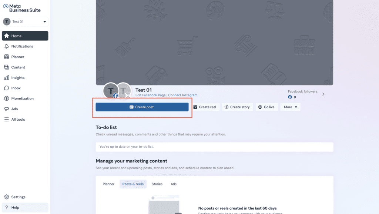Click the Monetization dollar icon

tap(7, 98)
